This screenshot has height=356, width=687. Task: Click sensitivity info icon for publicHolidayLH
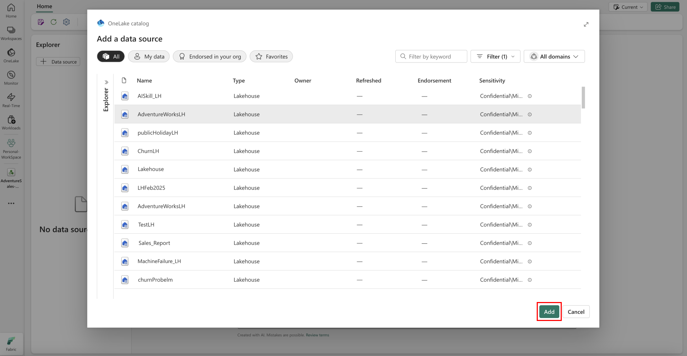tap(530, 133)
